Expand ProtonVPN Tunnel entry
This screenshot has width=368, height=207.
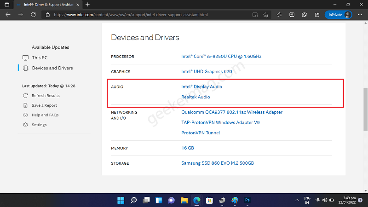(201, 133)
